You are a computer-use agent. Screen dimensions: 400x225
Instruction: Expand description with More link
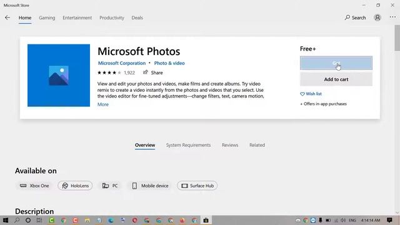point(103,104)
